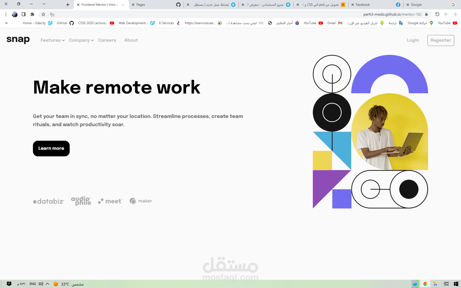Click the snap site logo
Screen dimensions: 461x288
(x=18, y=39)
